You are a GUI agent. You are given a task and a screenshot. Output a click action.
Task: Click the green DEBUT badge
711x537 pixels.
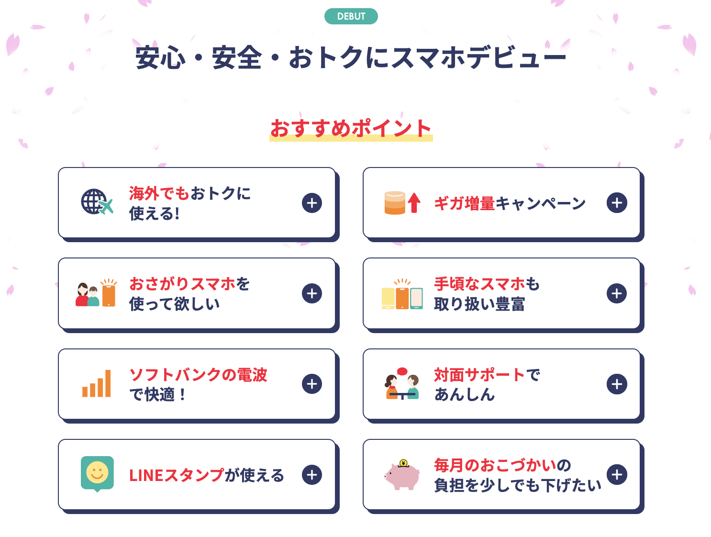[x=351, y=16]
